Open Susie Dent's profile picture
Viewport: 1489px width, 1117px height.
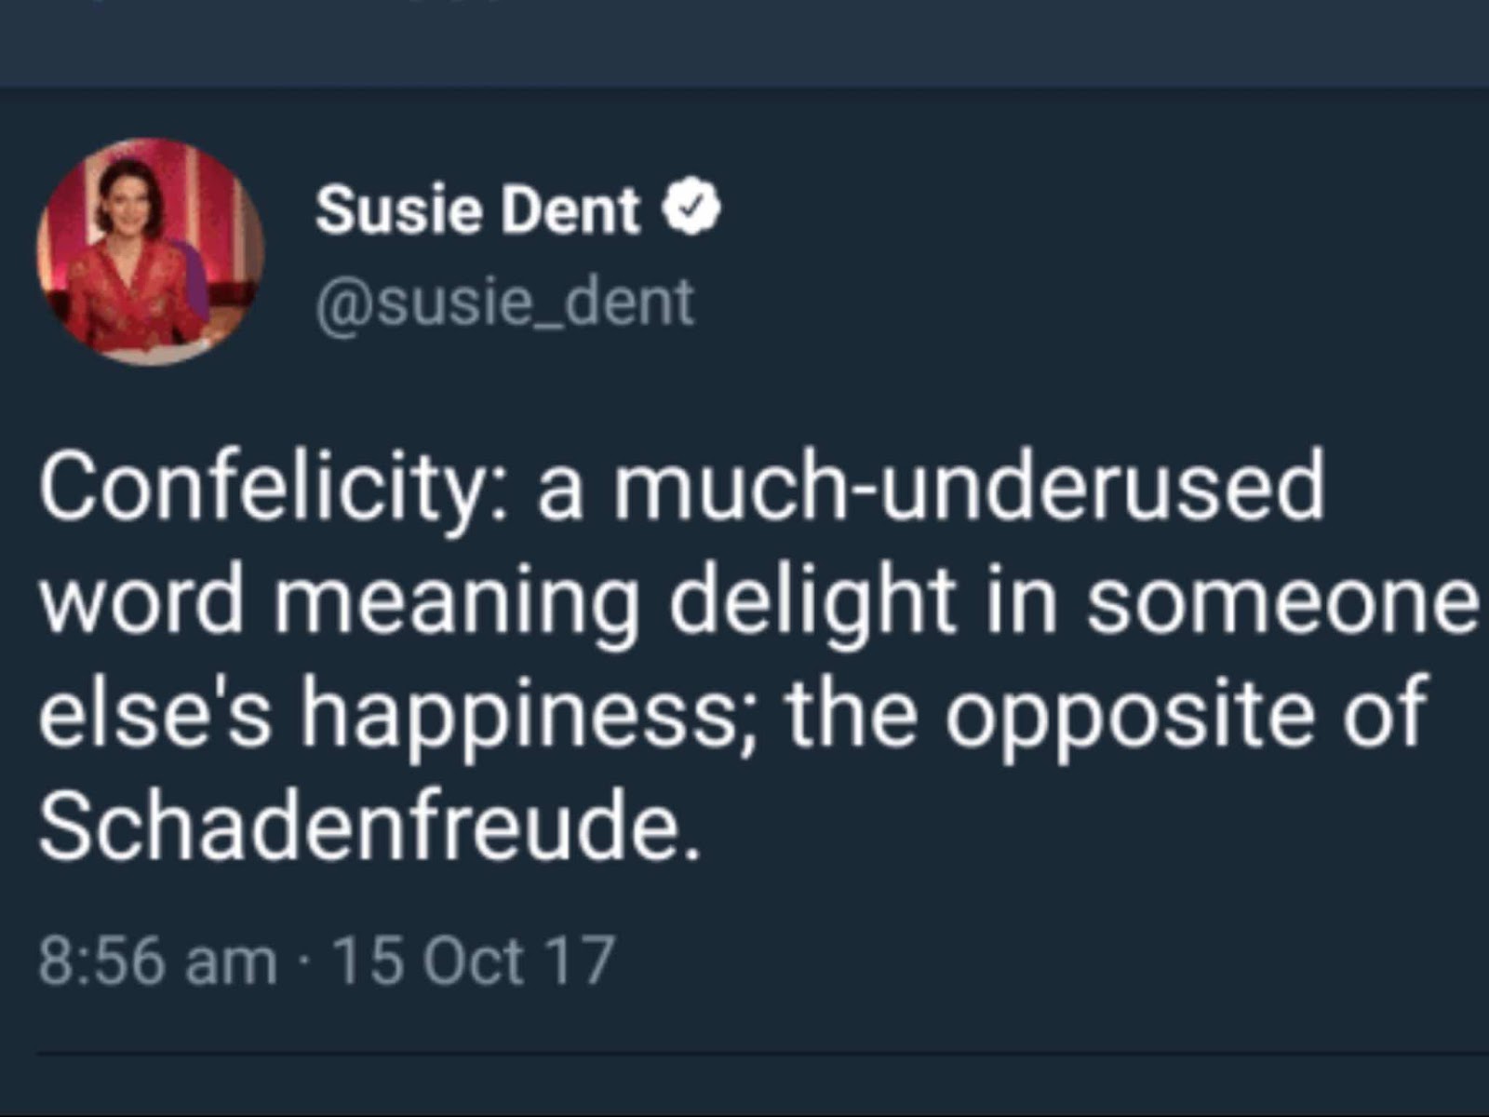[x=151, y=251]
